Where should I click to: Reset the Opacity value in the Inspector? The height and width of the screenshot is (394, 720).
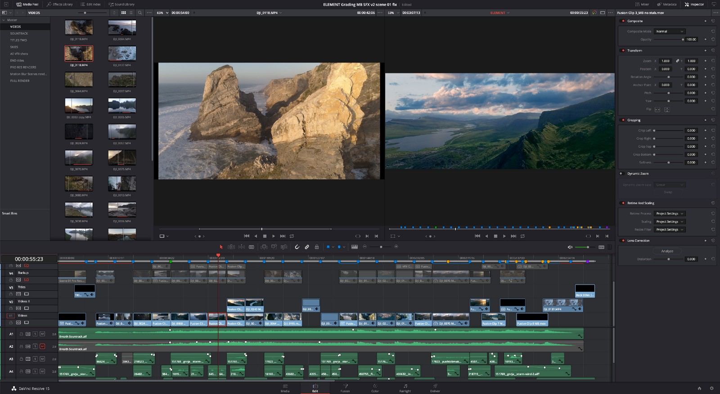coord(713,39)
